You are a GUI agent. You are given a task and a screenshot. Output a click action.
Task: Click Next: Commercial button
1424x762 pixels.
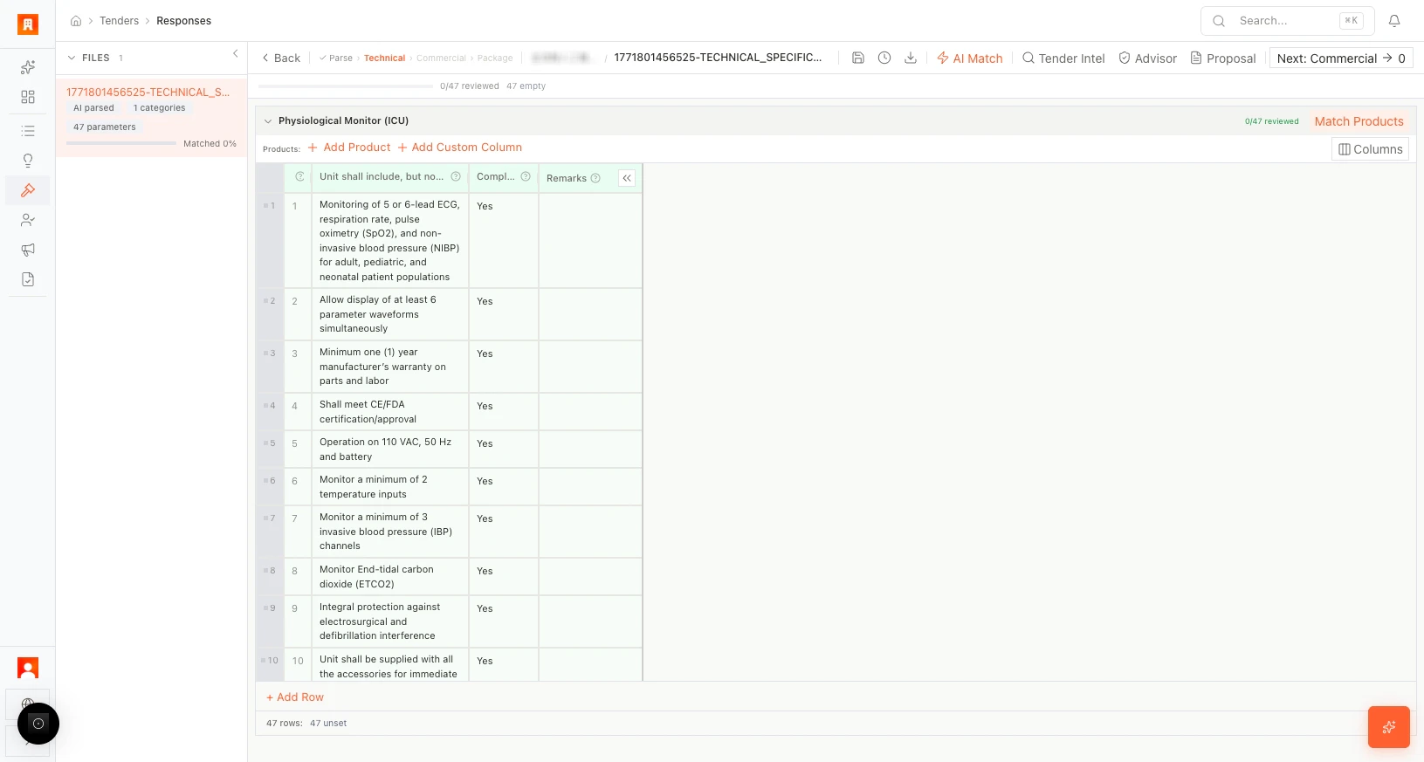(x=1340, y=58)
